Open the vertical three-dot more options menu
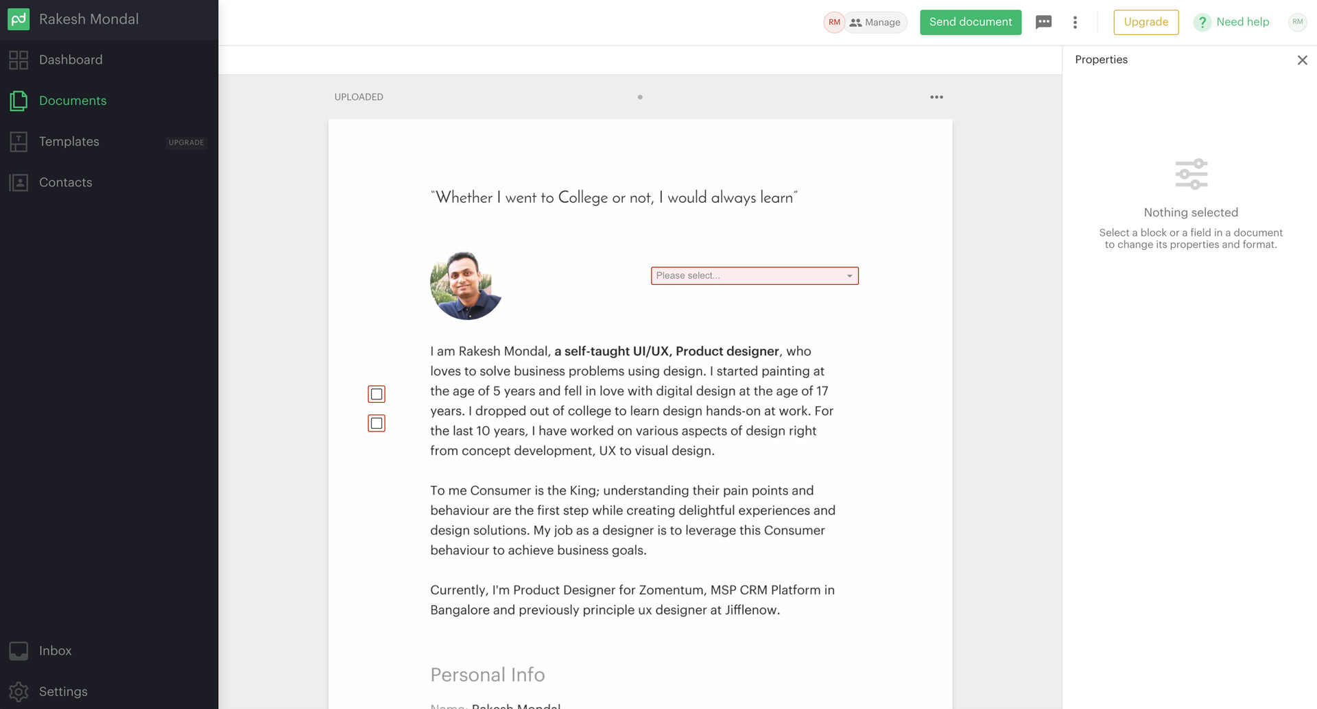 point(1075,23)
